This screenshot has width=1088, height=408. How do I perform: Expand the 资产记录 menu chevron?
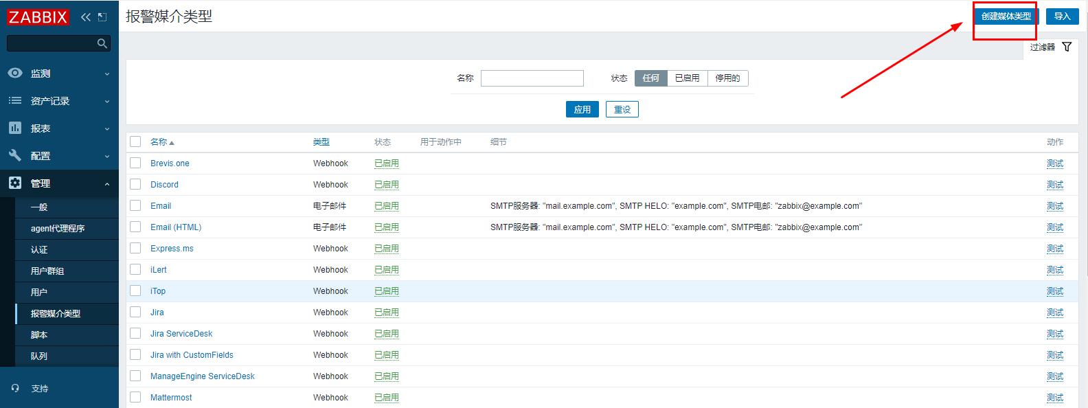tap(107, 102)
